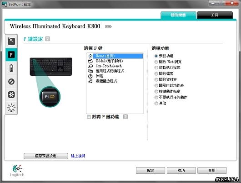241x183 pixels.
Task: Tick the 對調 F 鍵功能 checkbox
Action: 89,117
